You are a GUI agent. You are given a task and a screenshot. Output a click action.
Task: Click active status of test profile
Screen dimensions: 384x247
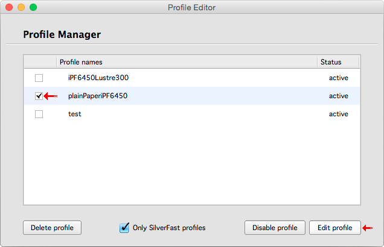pyautogui.click(x=338, y=114)
